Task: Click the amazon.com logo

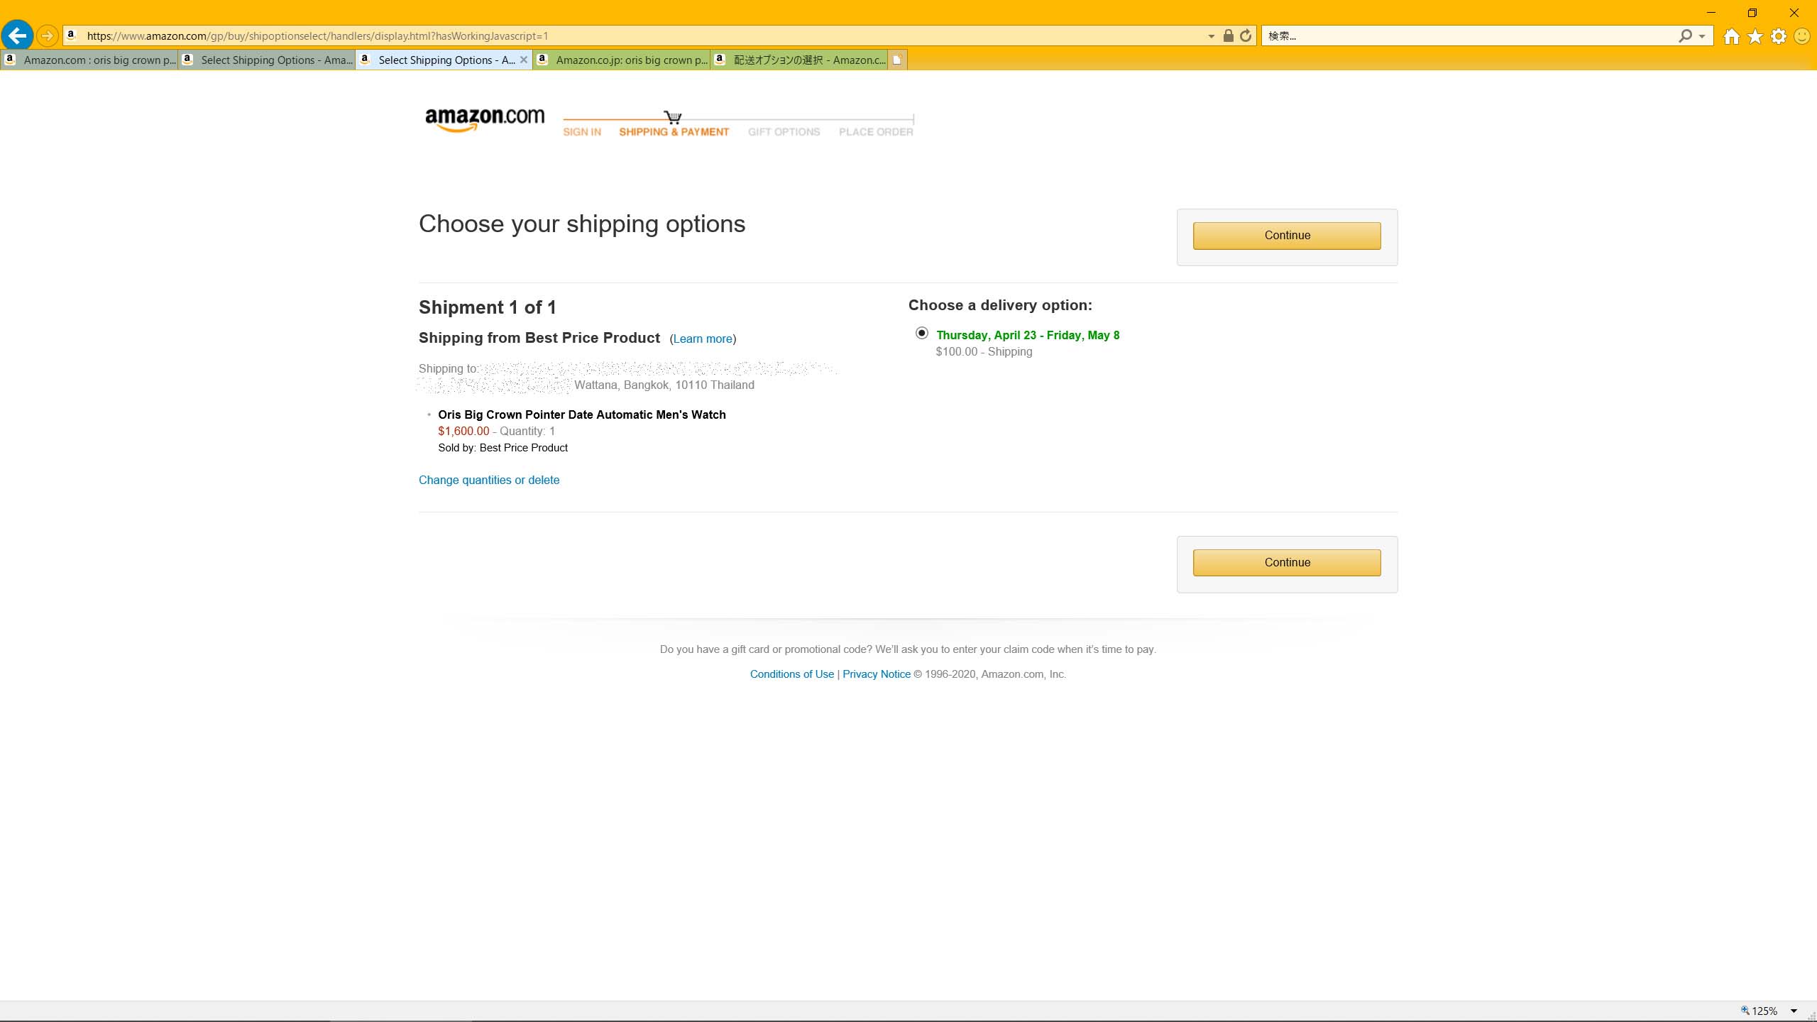Action: 485,119
